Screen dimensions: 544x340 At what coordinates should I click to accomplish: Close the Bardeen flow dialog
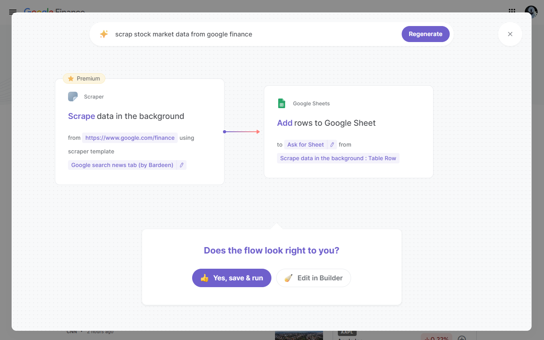coord(510,34)
